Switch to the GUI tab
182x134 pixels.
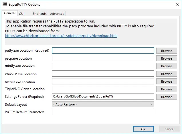coord(24,14)
